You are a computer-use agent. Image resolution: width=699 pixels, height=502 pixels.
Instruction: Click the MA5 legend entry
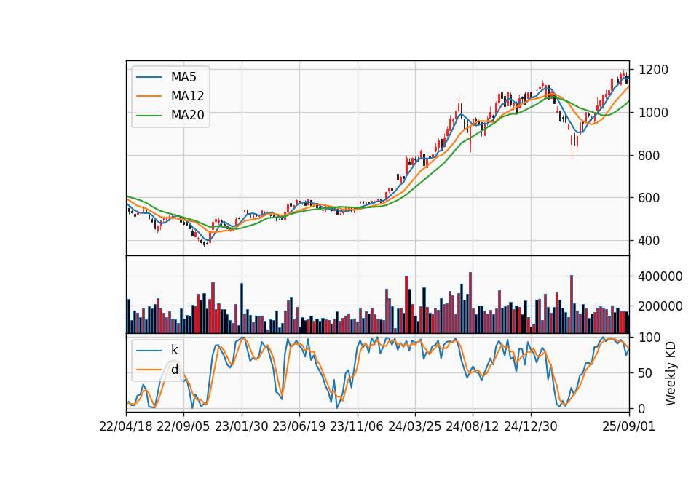click(166, 77)
